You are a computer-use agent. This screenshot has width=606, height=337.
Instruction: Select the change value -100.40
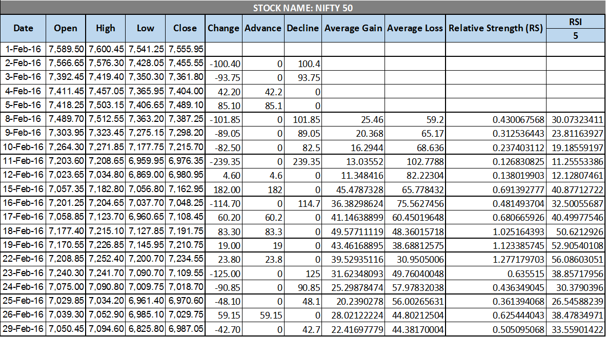tap(224, 64)
